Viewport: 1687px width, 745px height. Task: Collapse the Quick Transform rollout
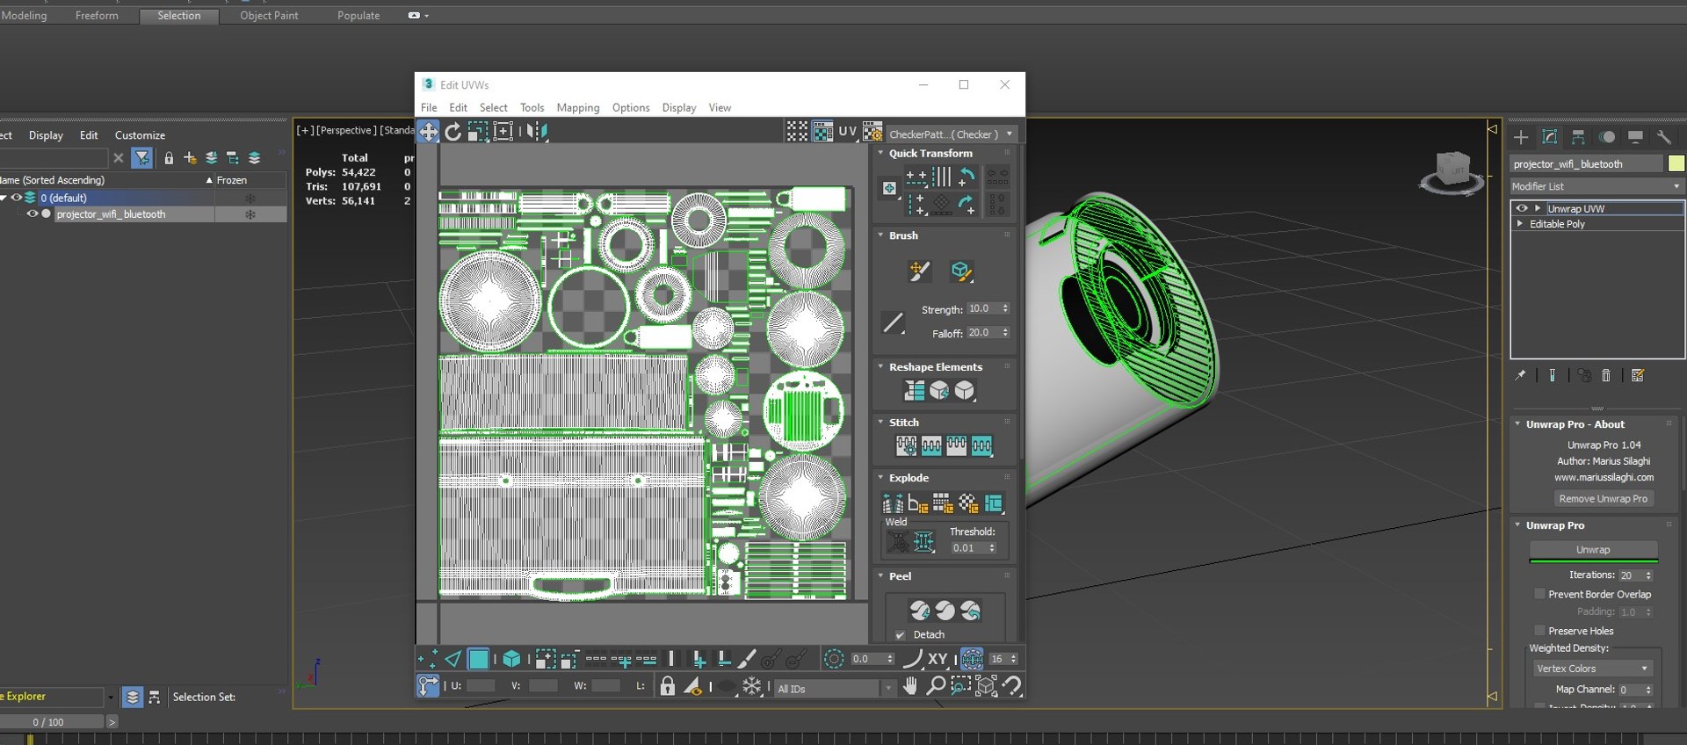[x=880, y=153]
